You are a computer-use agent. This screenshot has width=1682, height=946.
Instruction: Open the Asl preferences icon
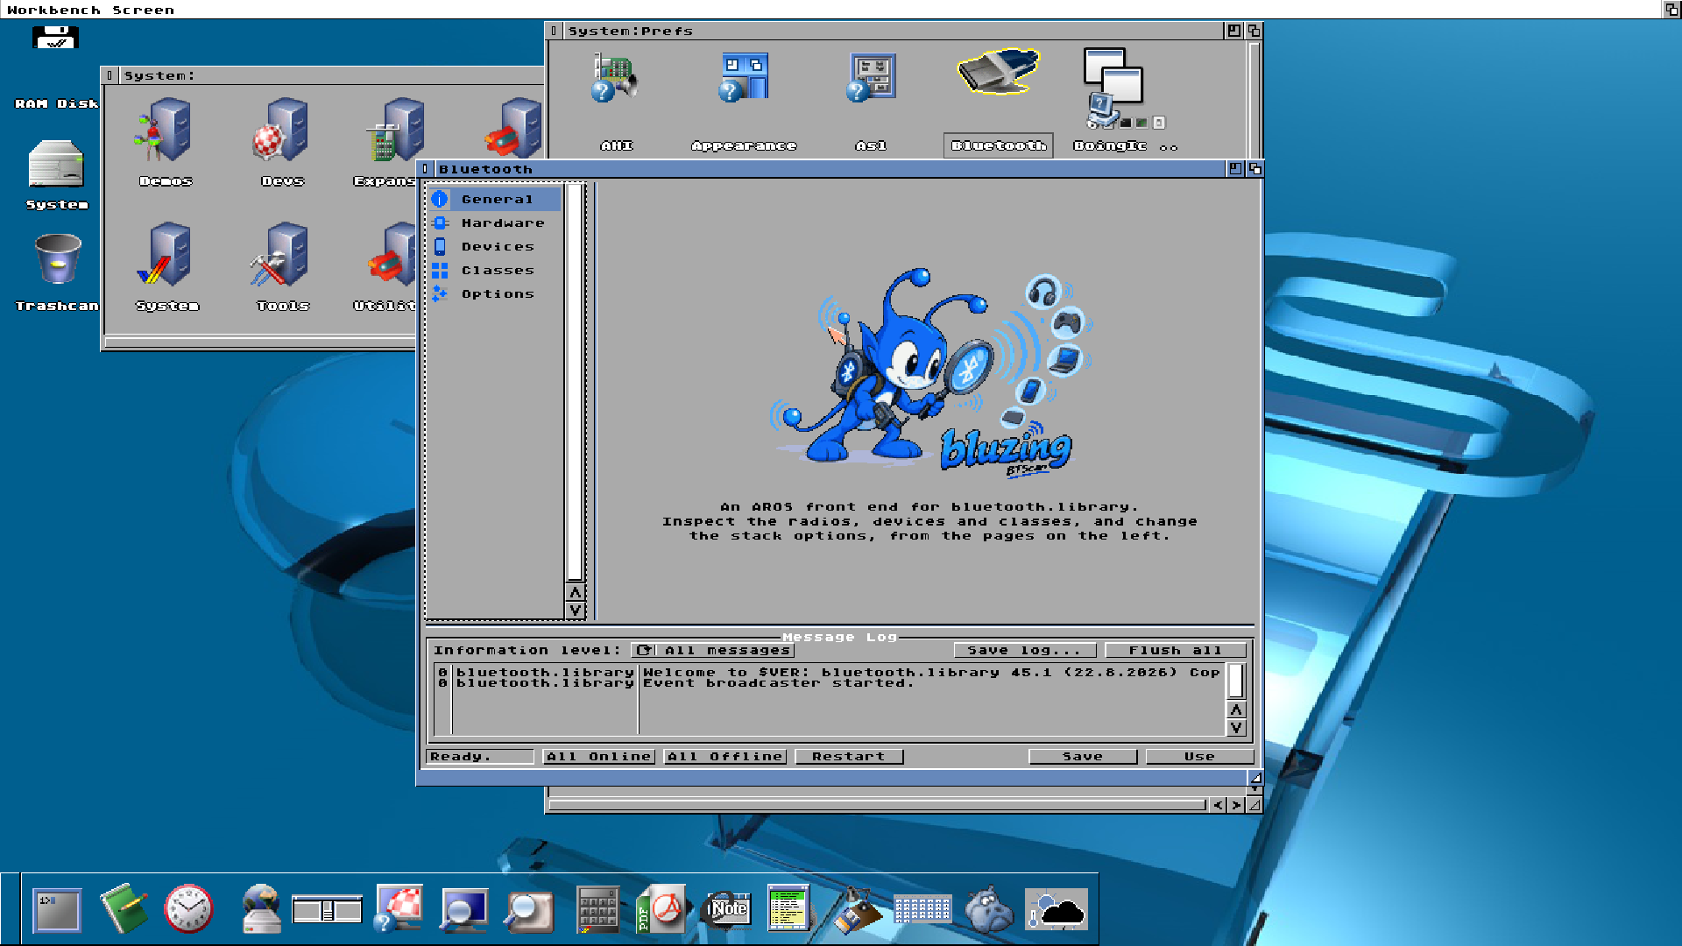(x=871, y=79)
